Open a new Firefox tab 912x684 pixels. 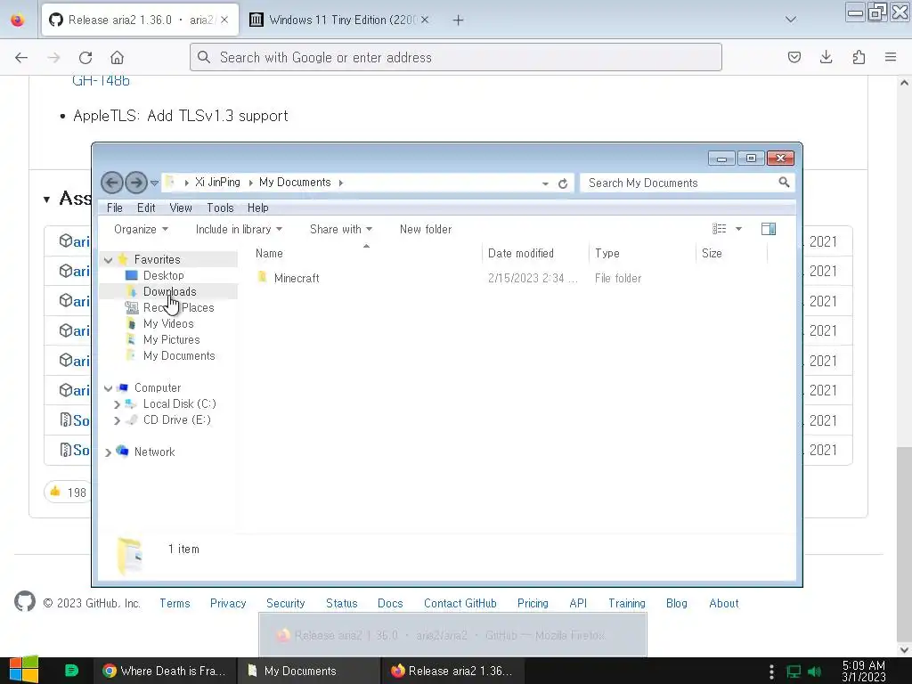(458, 20)
